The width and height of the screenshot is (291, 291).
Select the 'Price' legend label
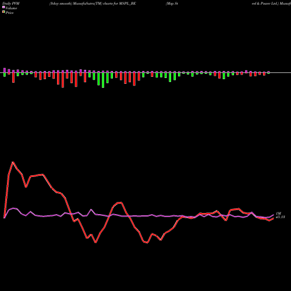(9, 13)
